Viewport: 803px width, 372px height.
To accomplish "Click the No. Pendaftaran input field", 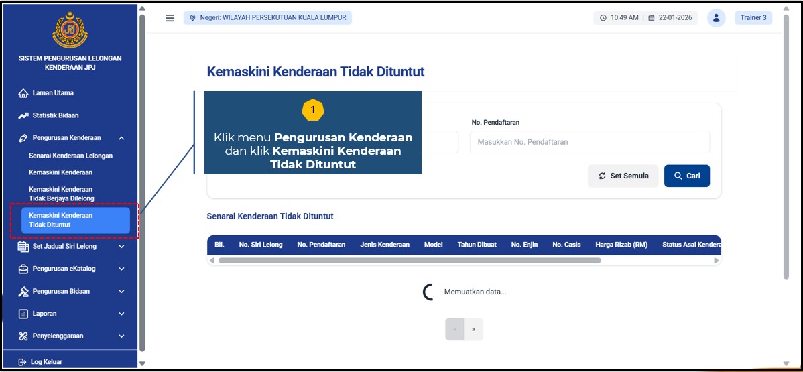I will click(x=589, y=142).
